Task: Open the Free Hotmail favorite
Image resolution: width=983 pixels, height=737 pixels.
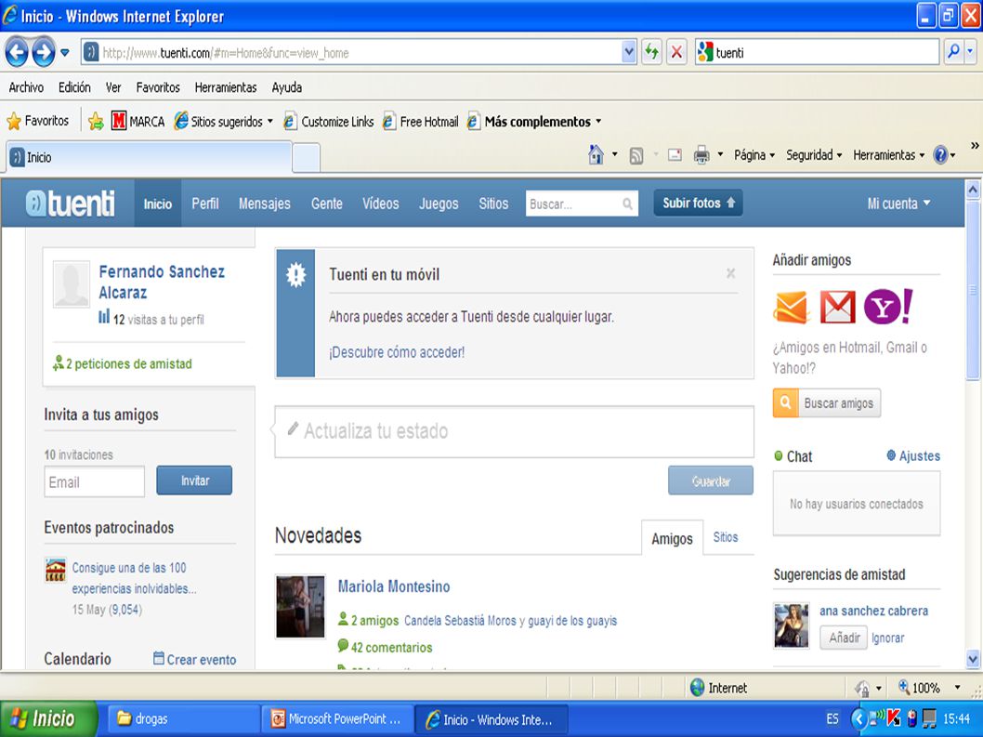Action: point(421,121)
